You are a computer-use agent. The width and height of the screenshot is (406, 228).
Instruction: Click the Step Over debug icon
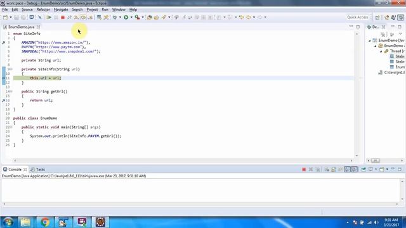(x=83, y=17)
